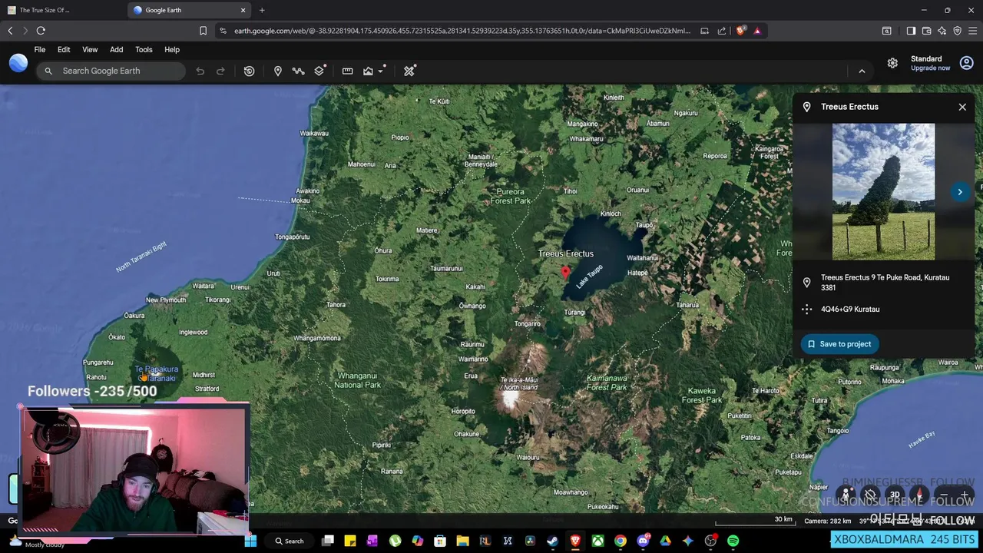983x553 pixels.
Task: Click the Search Google Earth field
Action: pyautogui.click(x=111, y=71)
